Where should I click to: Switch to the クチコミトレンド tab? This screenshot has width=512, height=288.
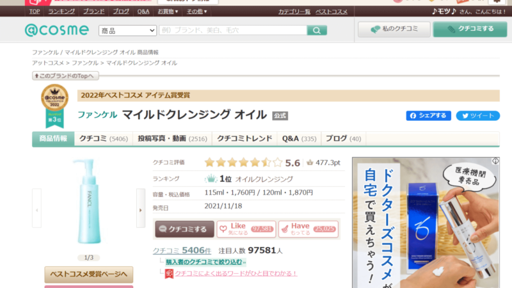coord(244,139)
